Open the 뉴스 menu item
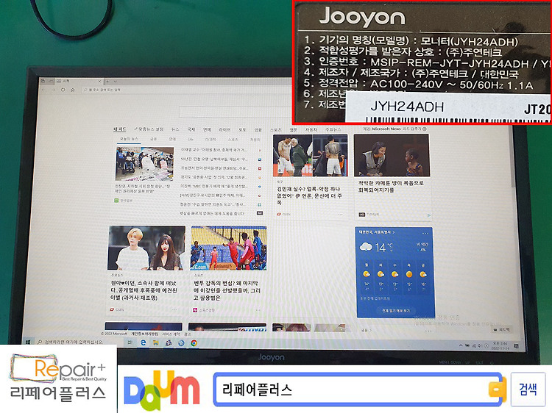Image resolution: width=552 pixels, height=413 pixels. [x=175, y=129]
